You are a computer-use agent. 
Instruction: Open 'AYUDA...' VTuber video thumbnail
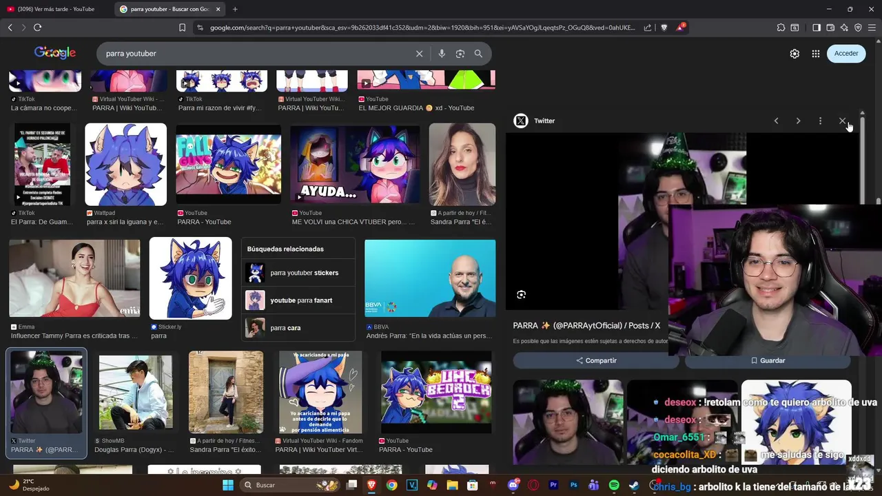tap(355, 164)
